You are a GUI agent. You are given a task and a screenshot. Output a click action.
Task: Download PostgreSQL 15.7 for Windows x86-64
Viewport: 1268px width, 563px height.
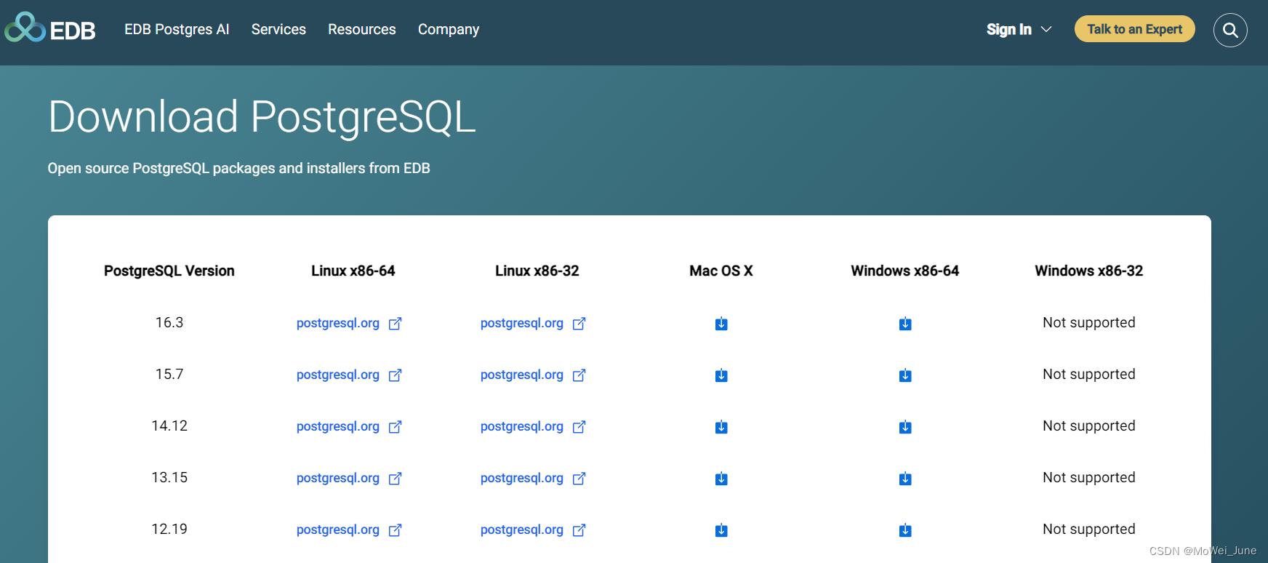(905, 375)
